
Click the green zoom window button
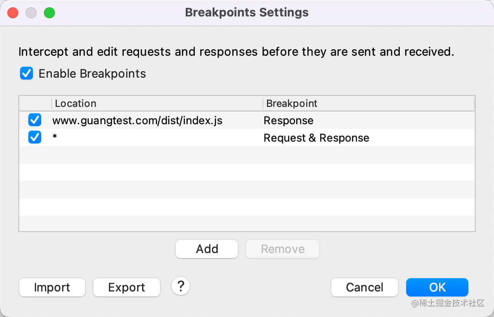49,13
